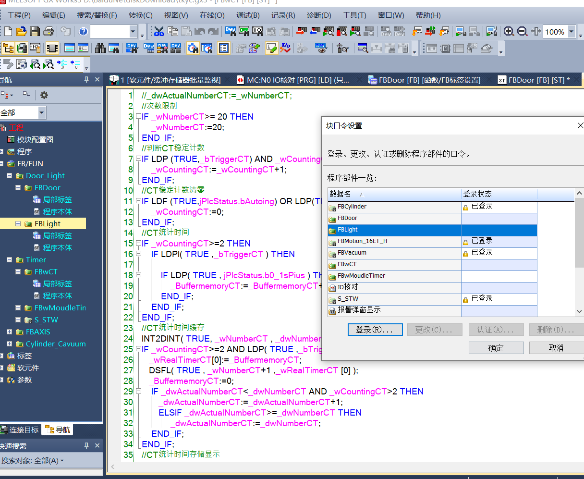Expand the FBAXIS folder in tree

(x=10, y=332)
